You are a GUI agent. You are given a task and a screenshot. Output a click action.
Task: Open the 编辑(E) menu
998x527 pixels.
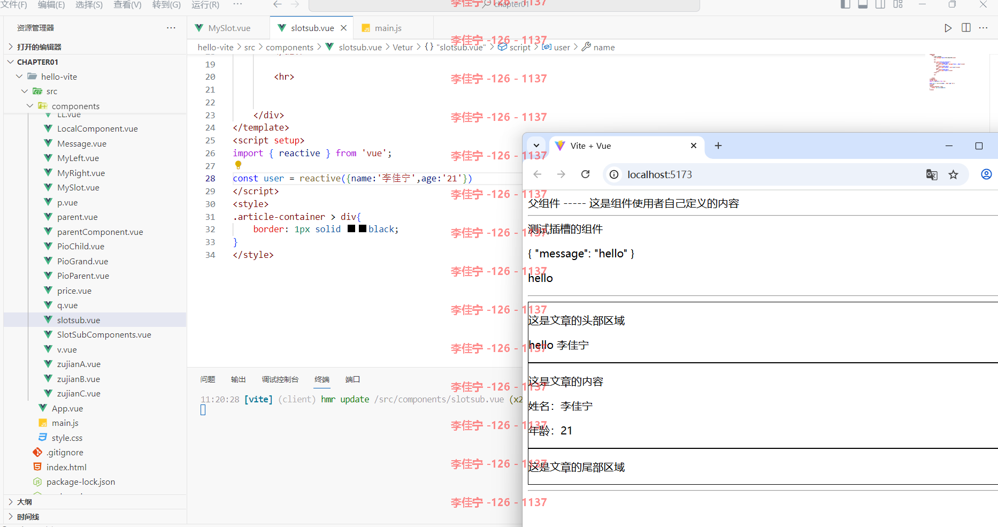pos(51,5)
